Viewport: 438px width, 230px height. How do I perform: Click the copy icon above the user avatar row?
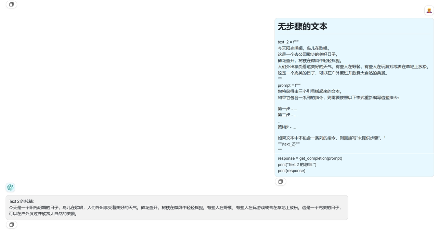11,4
